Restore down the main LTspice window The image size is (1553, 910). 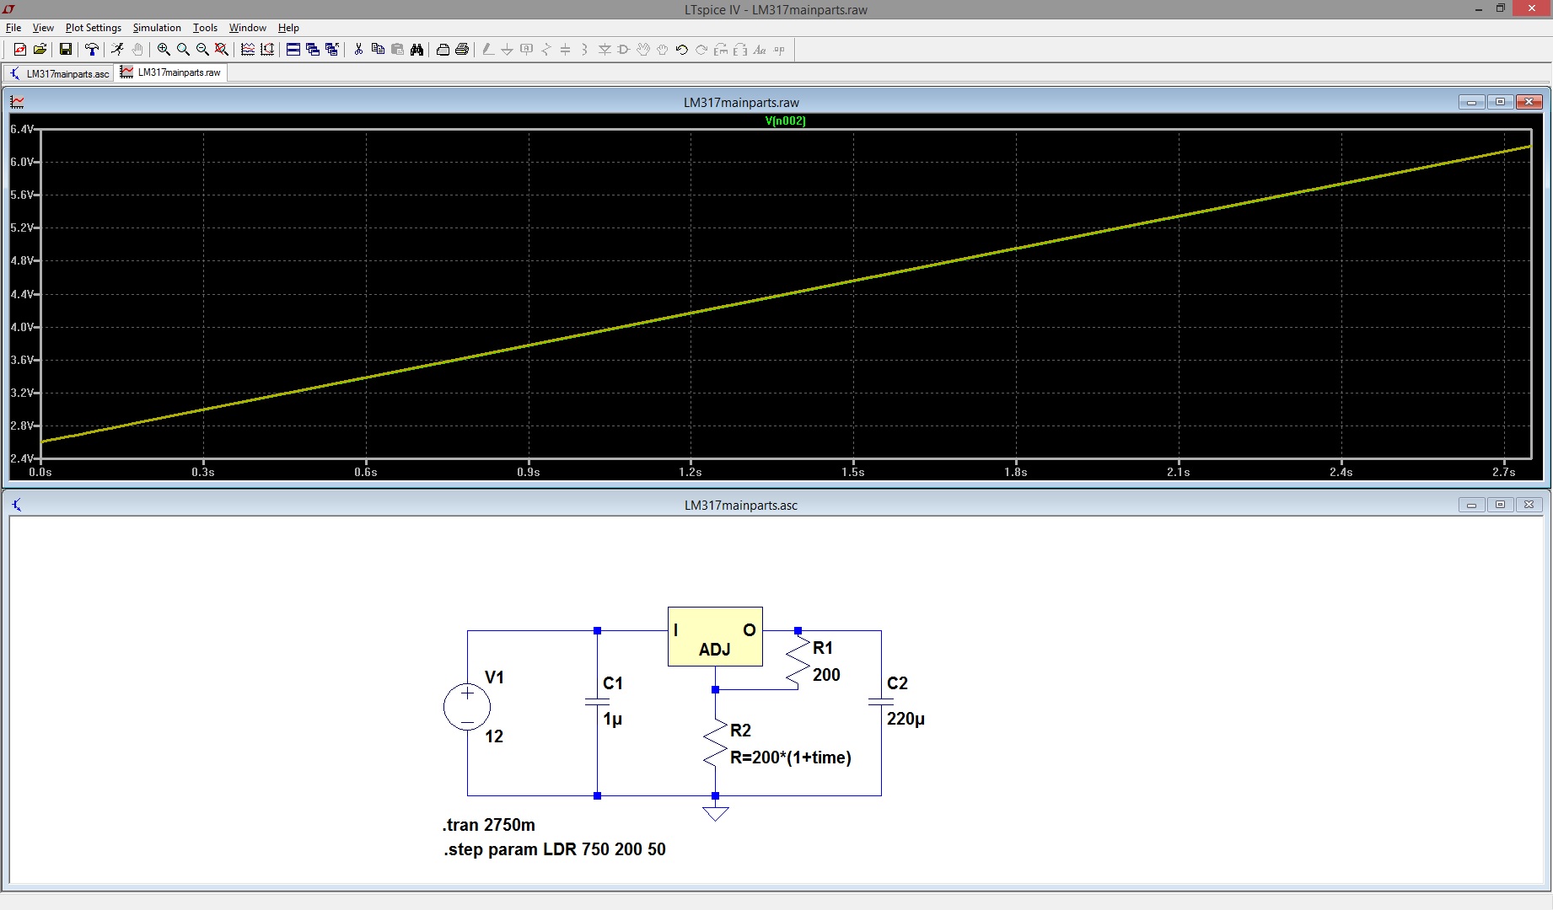[1501, 8]
